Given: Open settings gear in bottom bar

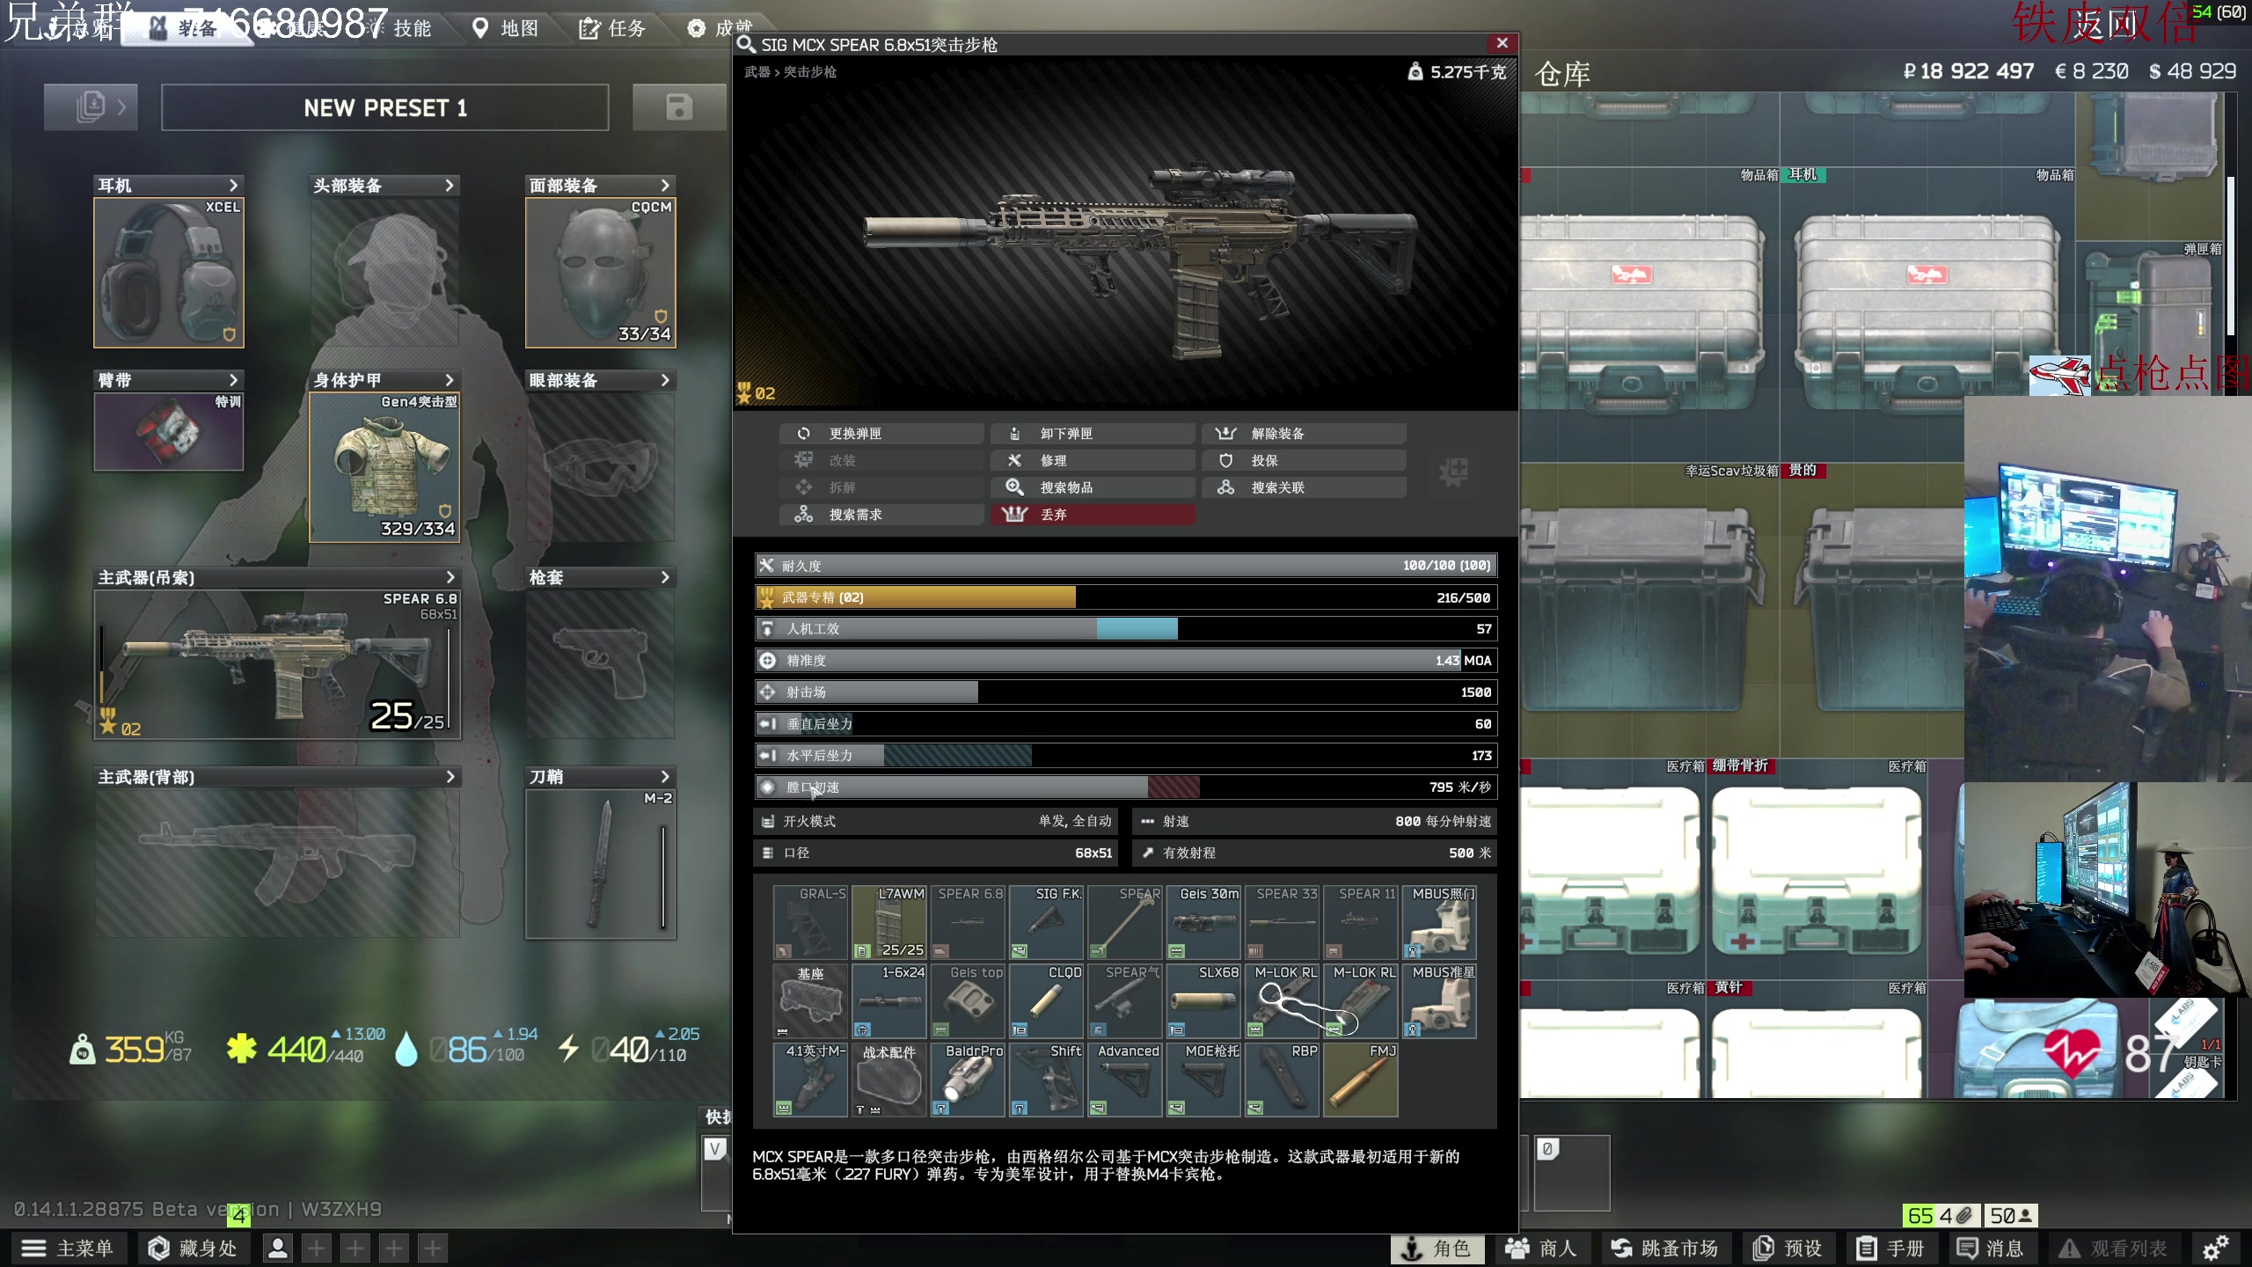Looking at the screenshot, I should (2215, 1248).
